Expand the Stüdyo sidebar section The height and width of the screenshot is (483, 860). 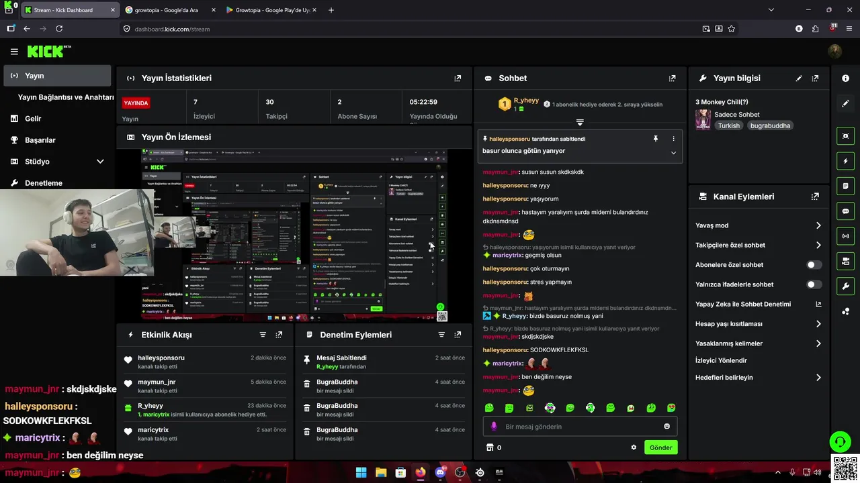coord(100,162)
